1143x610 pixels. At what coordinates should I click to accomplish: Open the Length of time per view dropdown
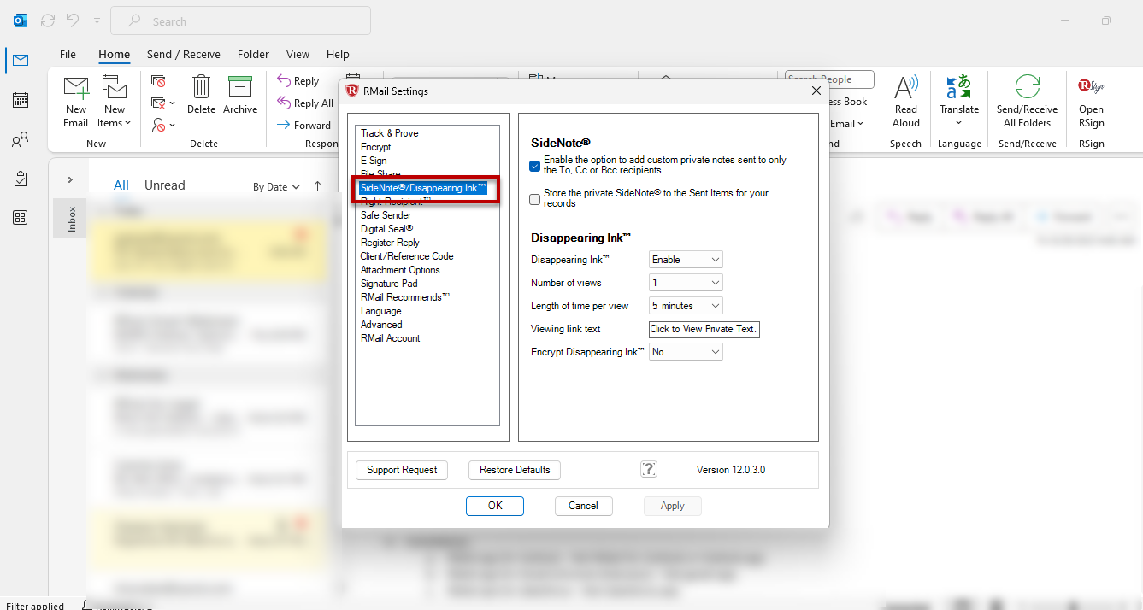pyautogui.click(x=686, y=306)
